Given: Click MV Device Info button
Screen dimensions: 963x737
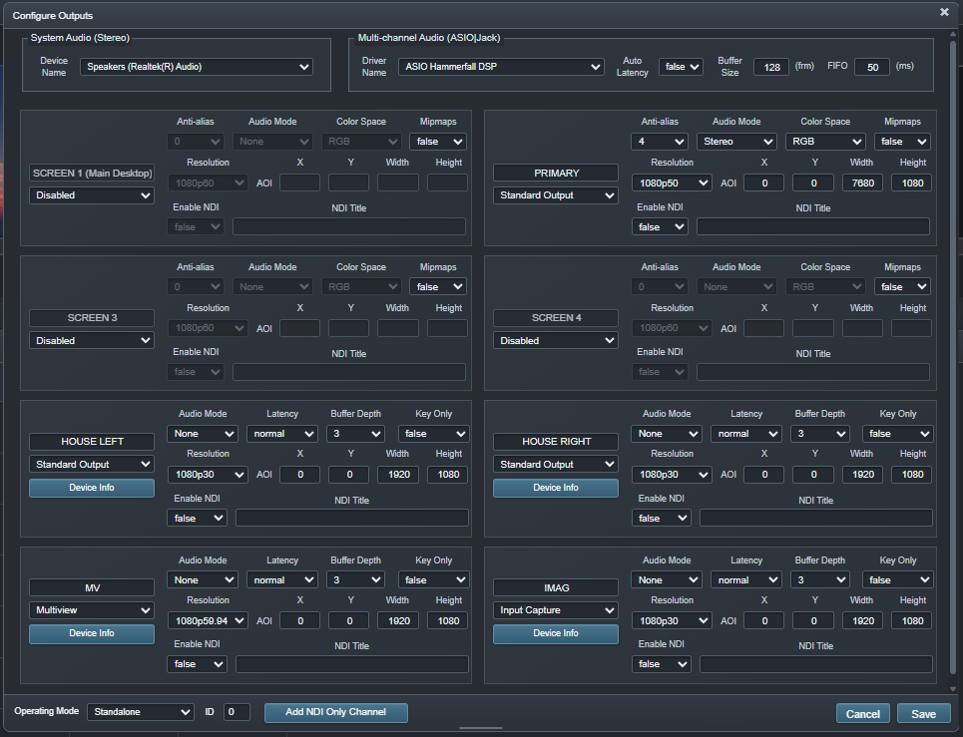Looking at the screenshot, I should [92, 634].
